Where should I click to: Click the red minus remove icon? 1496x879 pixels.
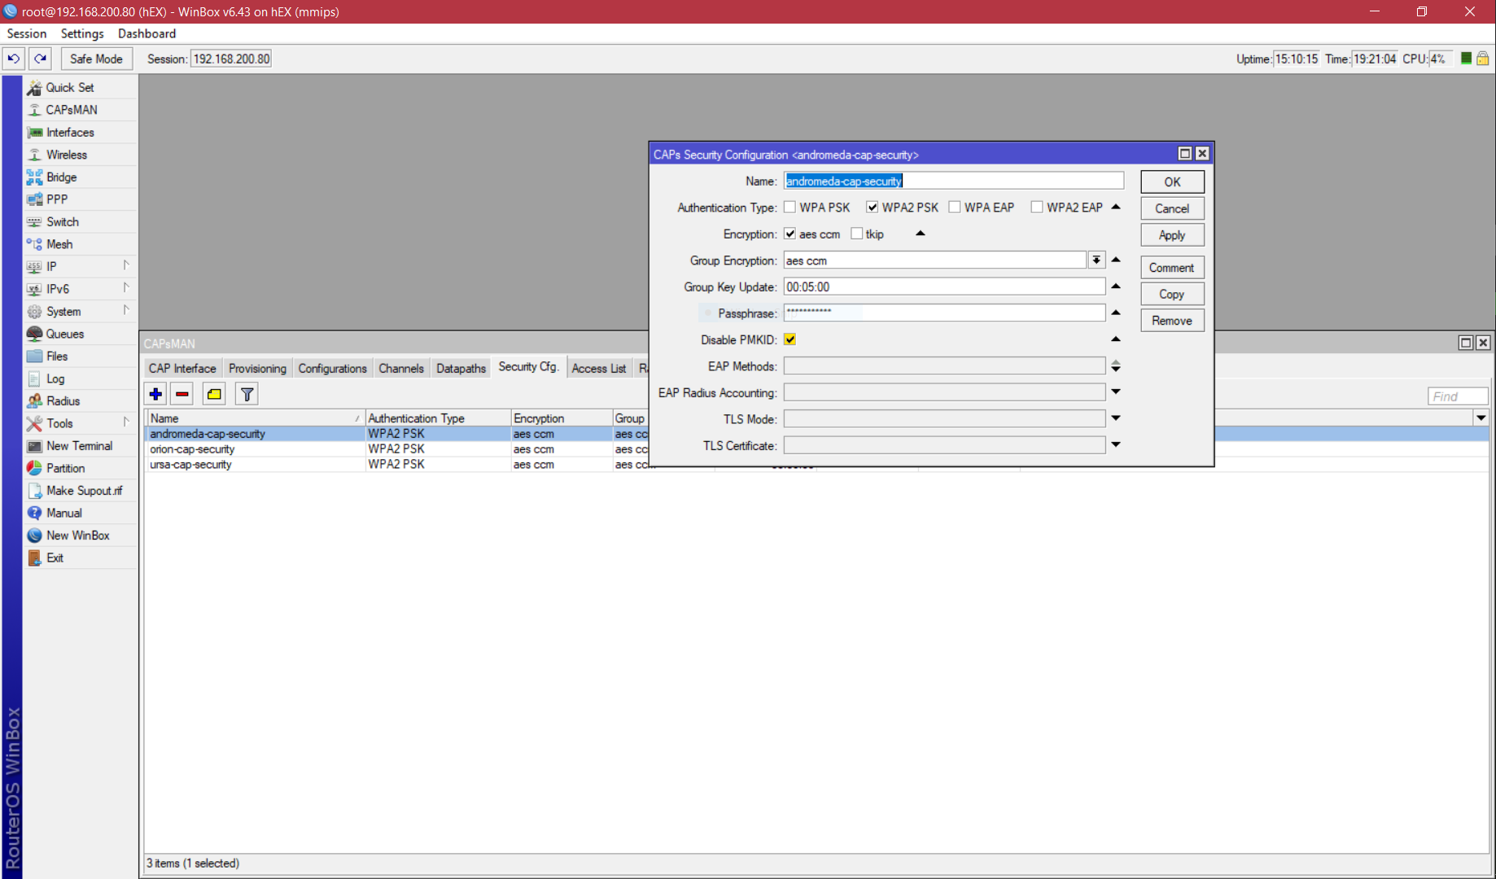(182, 395)
